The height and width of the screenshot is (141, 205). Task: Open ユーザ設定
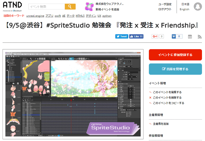click(165, 4)
